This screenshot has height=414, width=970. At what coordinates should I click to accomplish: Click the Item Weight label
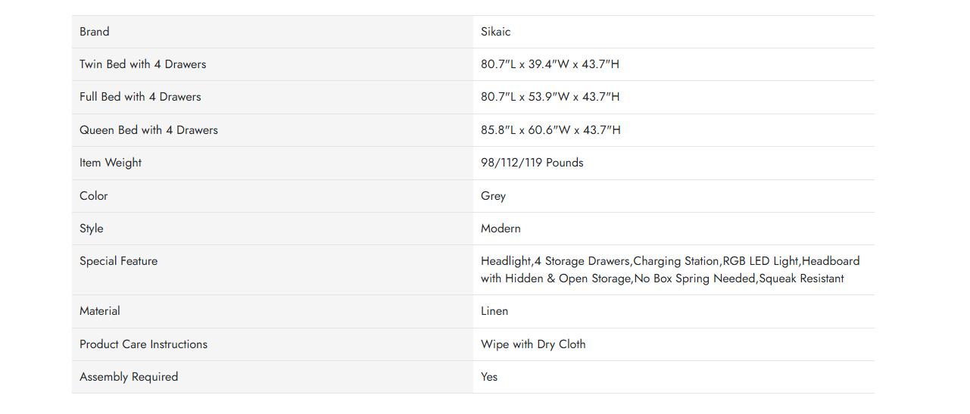click(111, 163)
